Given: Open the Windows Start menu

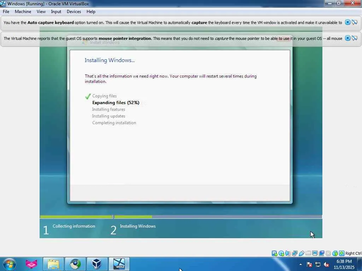Looking at the screenshot, I should coord(10,264).
